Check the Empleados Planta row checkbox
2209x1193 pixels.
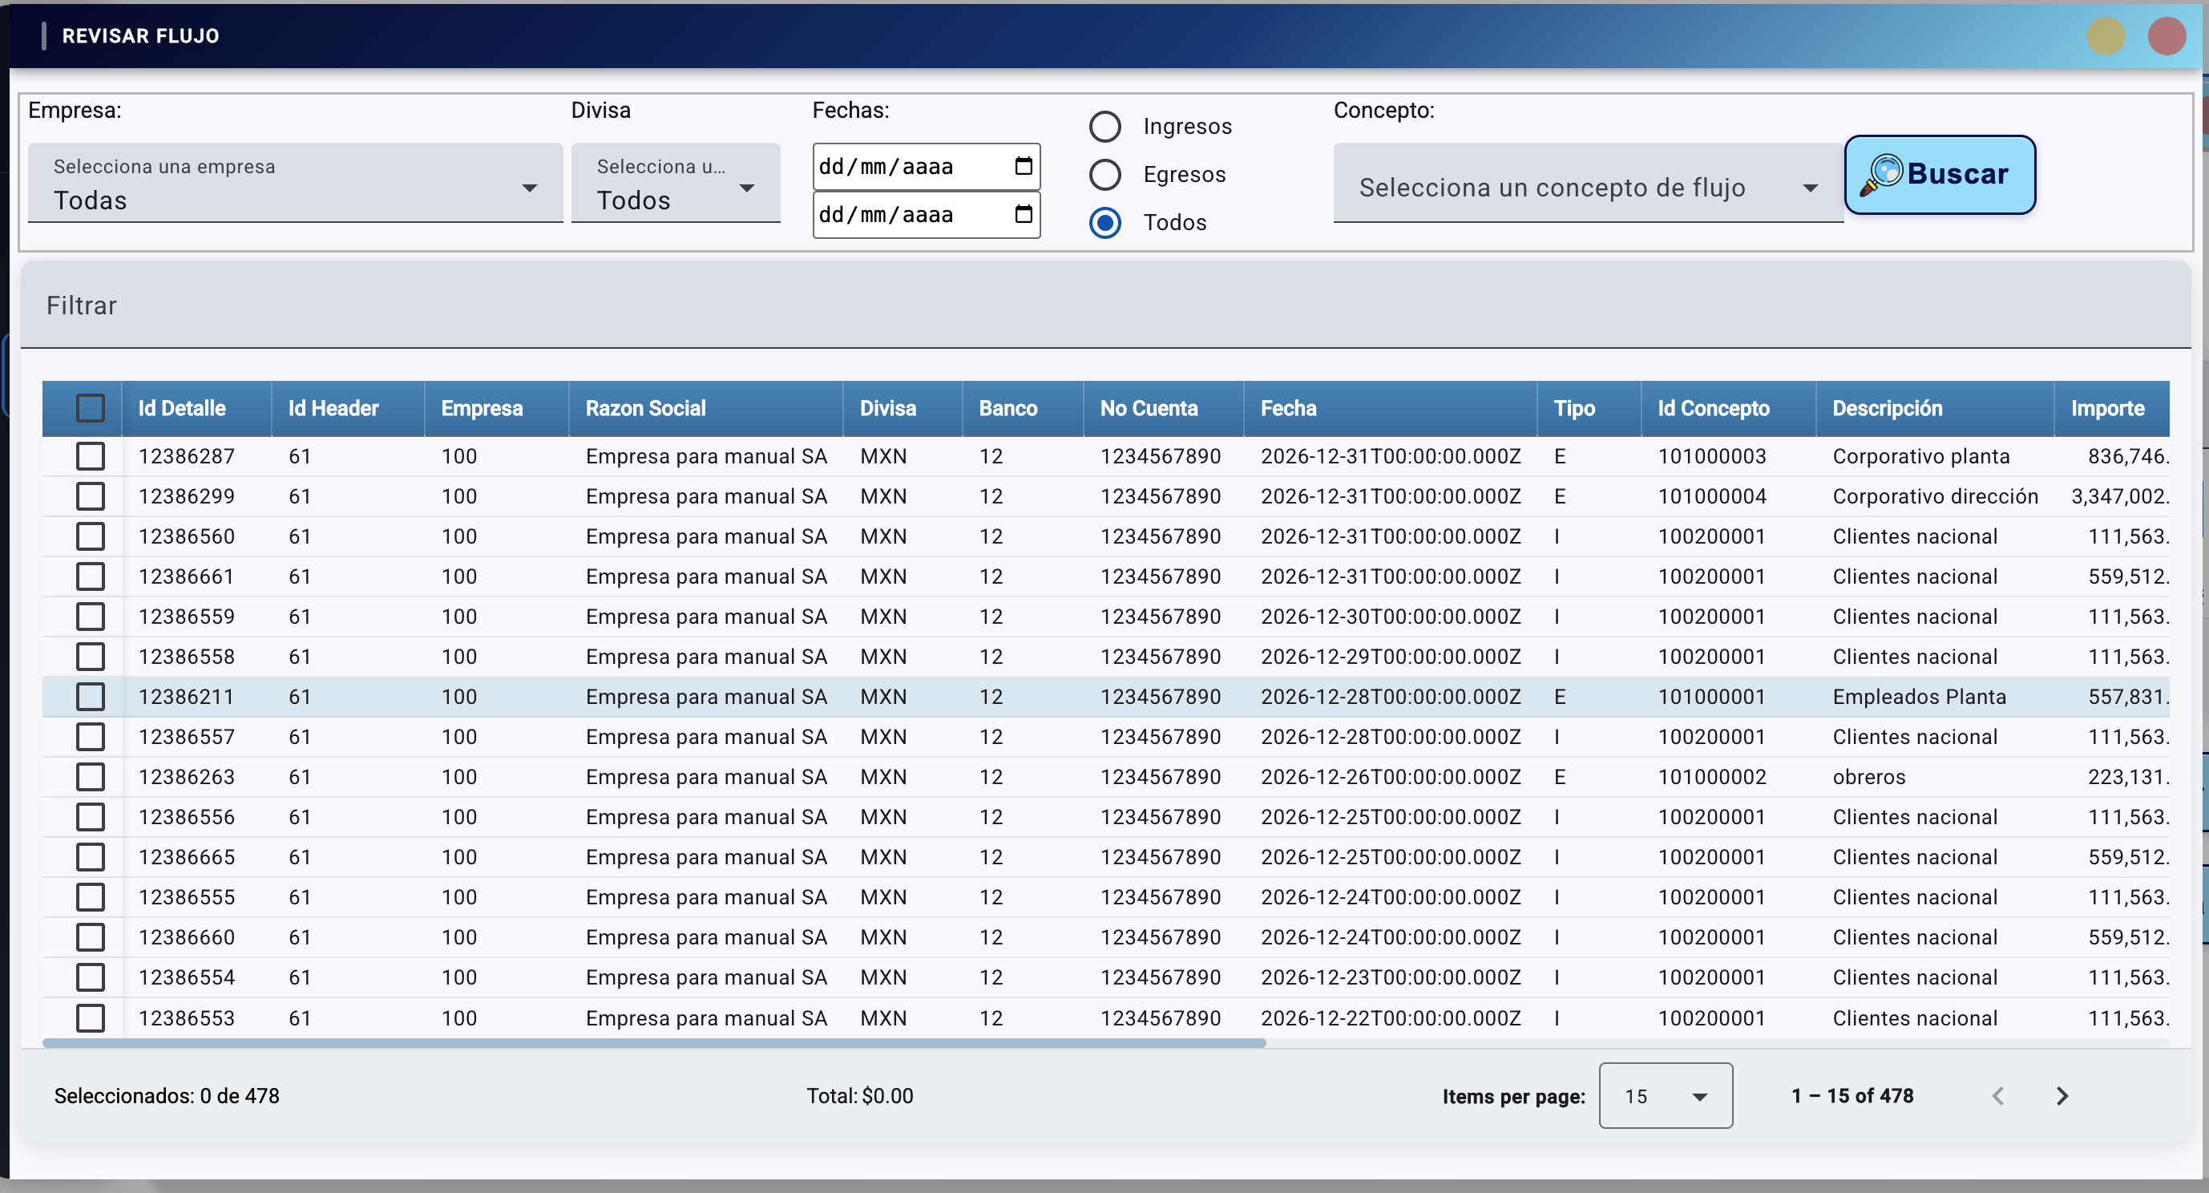pyautogui.click(x=90, y=697)
